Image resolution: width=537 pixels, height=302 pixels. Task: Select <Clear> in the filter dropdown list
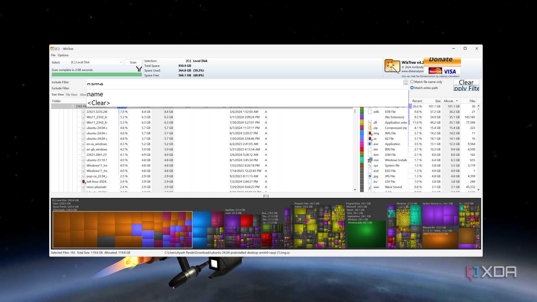click(x=99, y=103)
